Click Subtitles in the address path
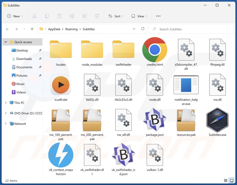 tap(89, 29)
